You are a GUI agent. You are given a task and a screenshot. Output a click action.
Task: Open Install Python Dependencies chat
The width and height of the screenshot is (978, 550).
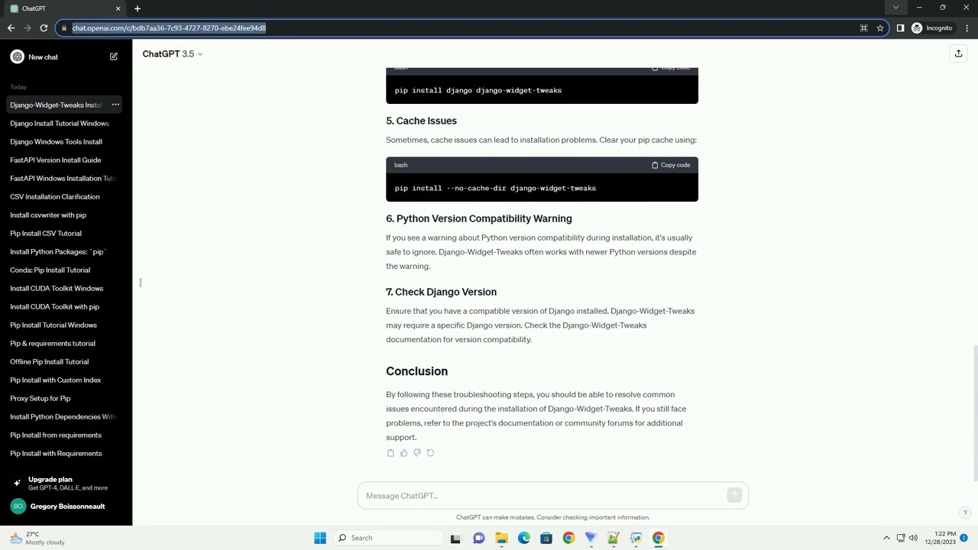[63, 416]
